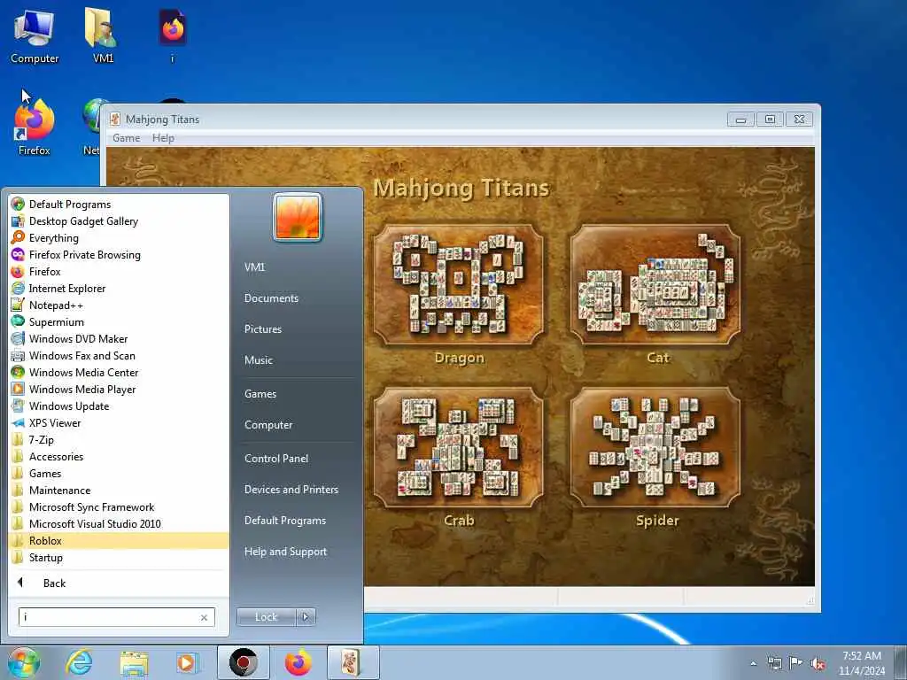
Task: Open the Game menu in Mahjong Titans
Action: coord(126,137)
